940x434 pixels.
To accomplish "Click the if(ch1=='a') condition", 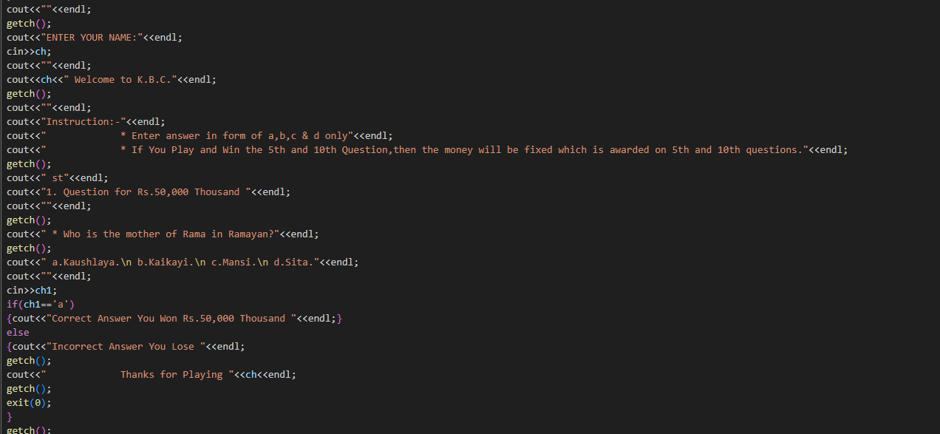I will [x=41, y=305].
